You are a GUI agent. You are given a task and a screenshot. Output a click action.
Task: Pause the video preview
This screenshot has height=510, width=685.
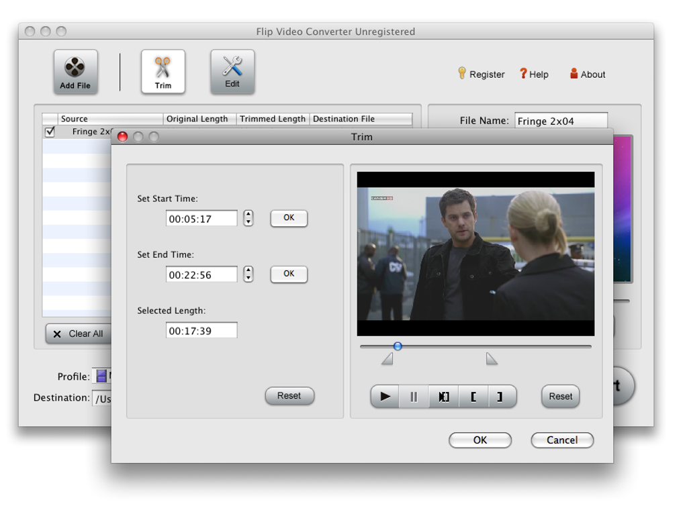click(x=414, y=397)
